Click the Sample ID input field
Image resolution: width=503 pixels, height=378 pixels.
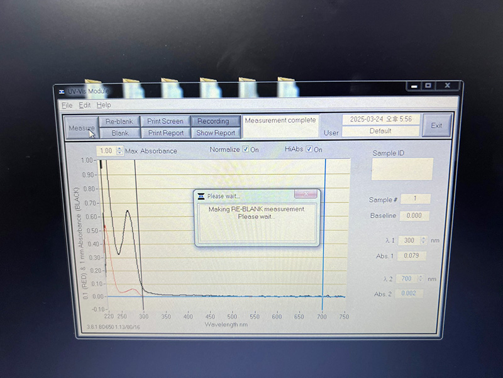click(x=402, y=169)
